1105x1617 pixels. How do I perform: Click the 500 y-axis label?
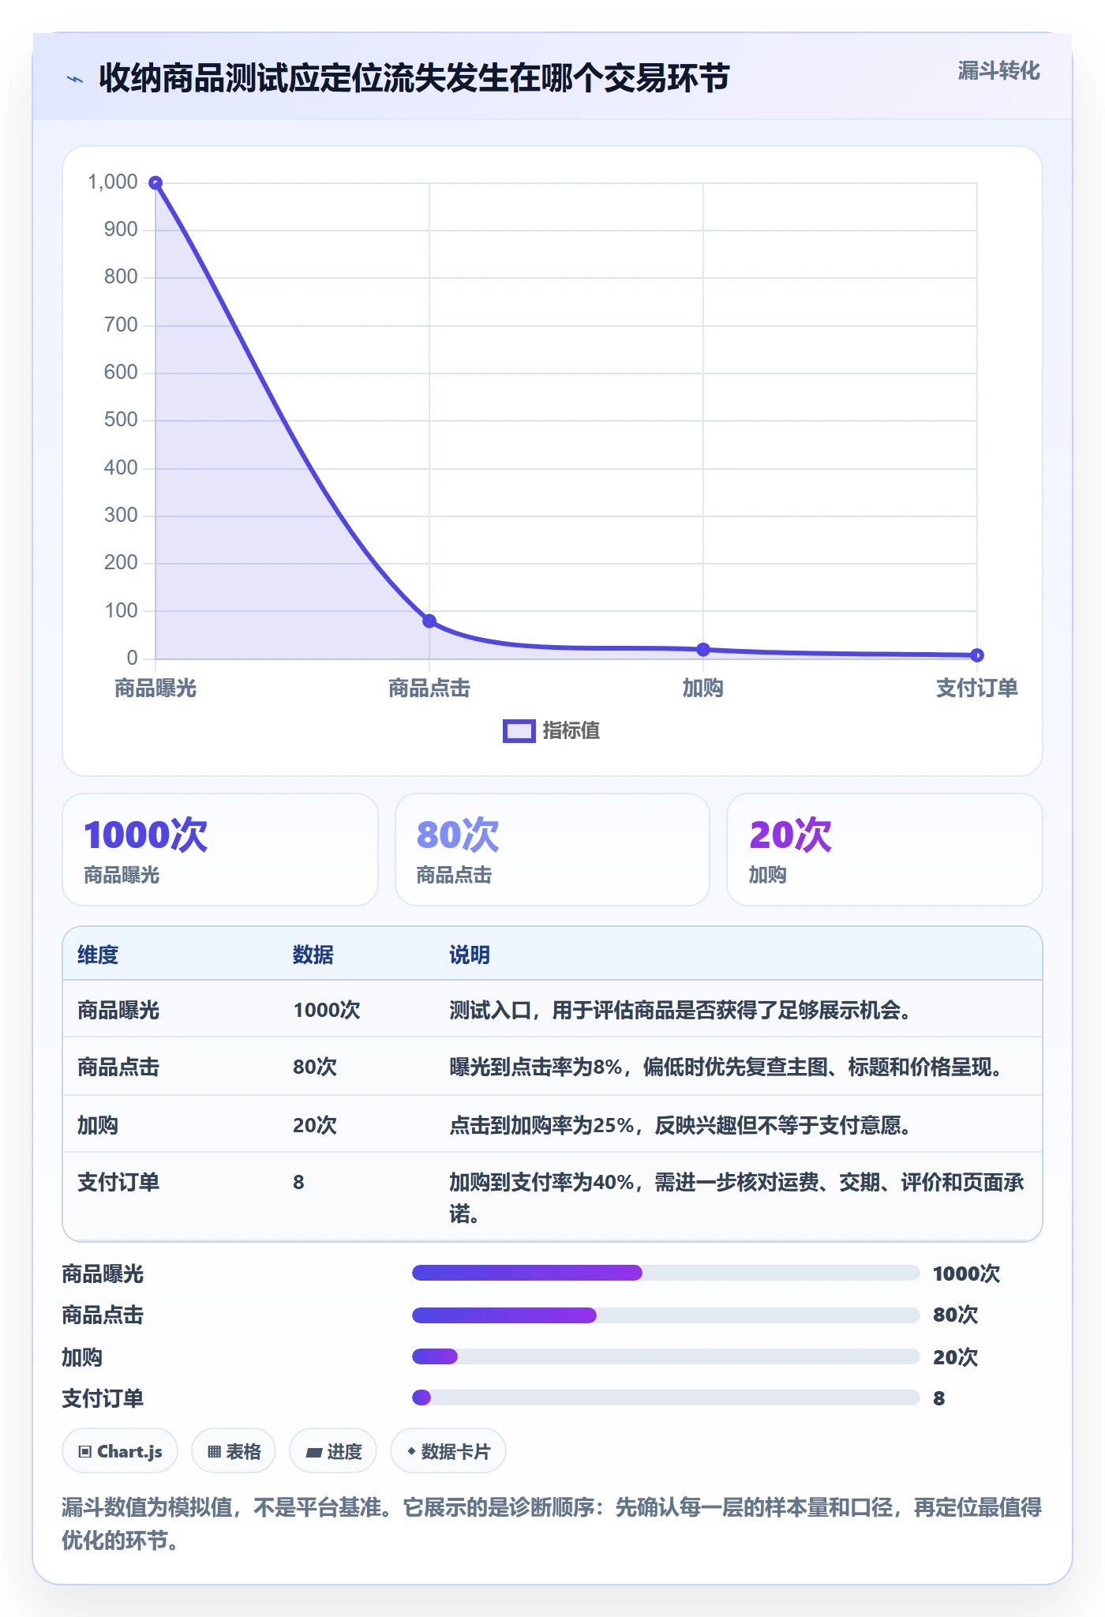coord(121,420)
